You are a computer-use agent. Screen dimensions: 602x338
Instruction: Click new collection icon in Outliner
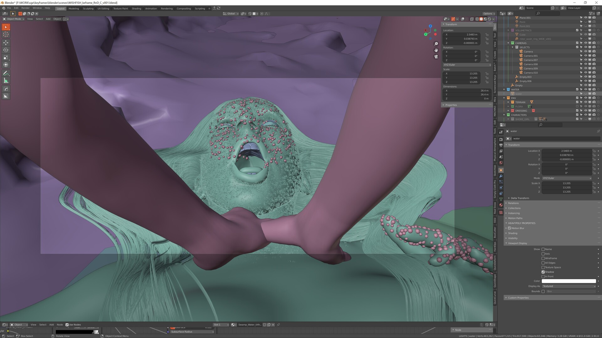pyautogui.click(x=598, y=13)
